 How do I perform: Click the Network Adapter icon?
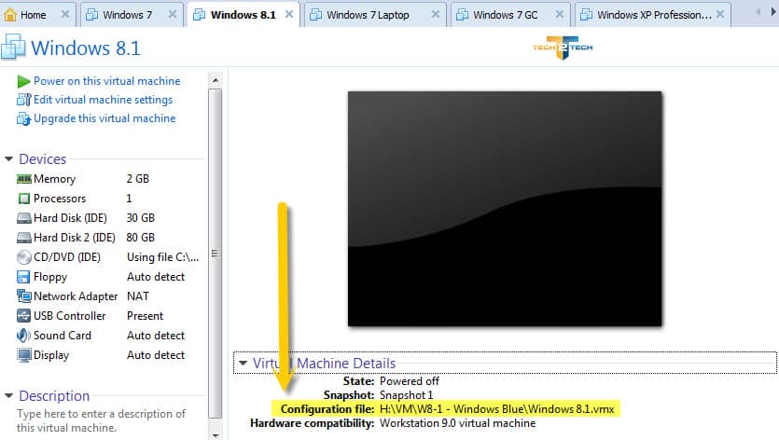pos(24,296)
